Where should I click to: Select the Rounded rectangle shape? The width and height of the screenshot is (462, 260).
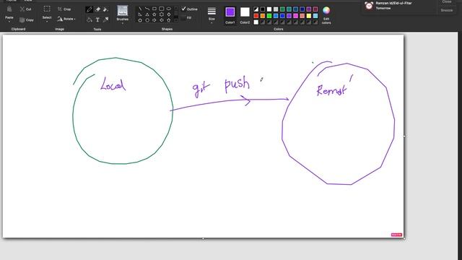[x=162, y=9]
